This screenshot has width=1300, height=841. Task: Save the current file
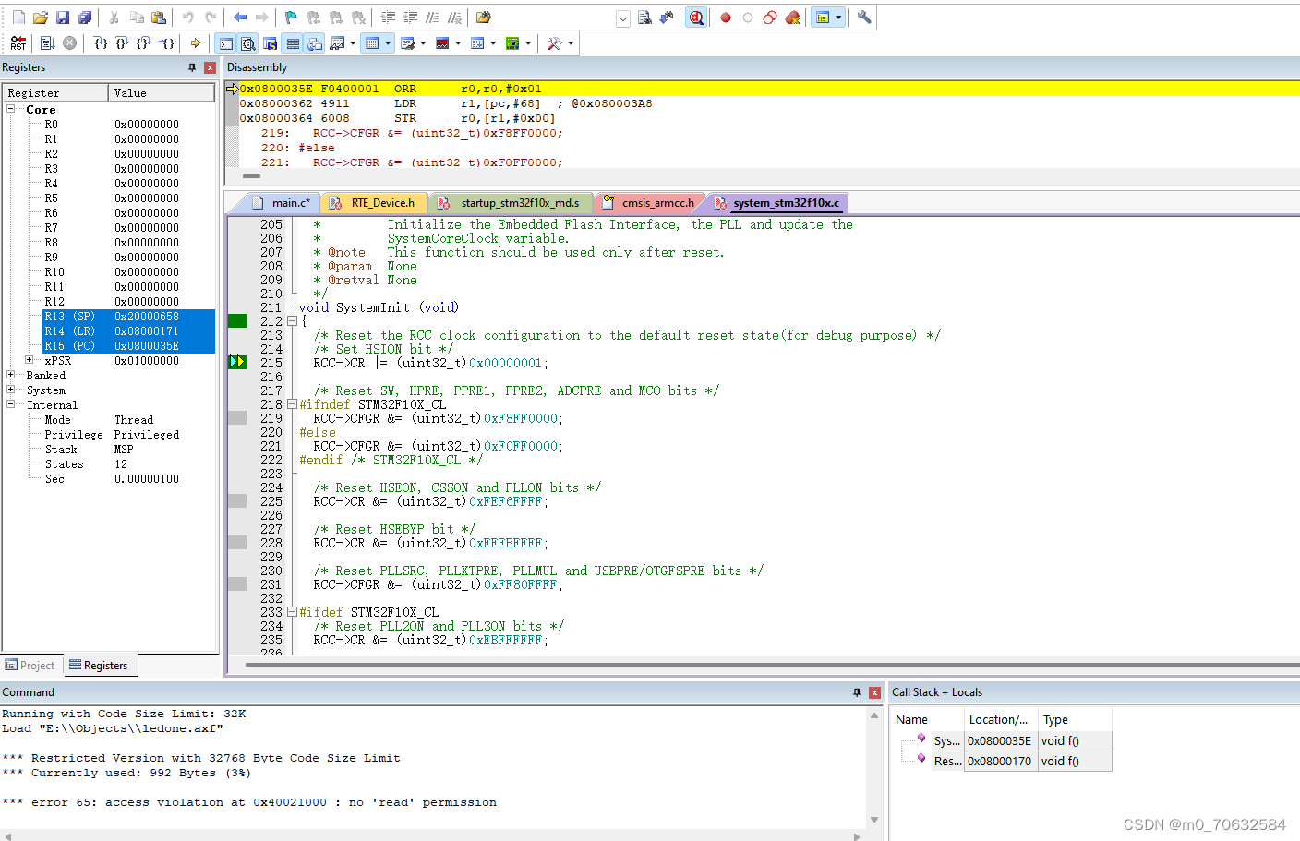[x=63, y=18]
